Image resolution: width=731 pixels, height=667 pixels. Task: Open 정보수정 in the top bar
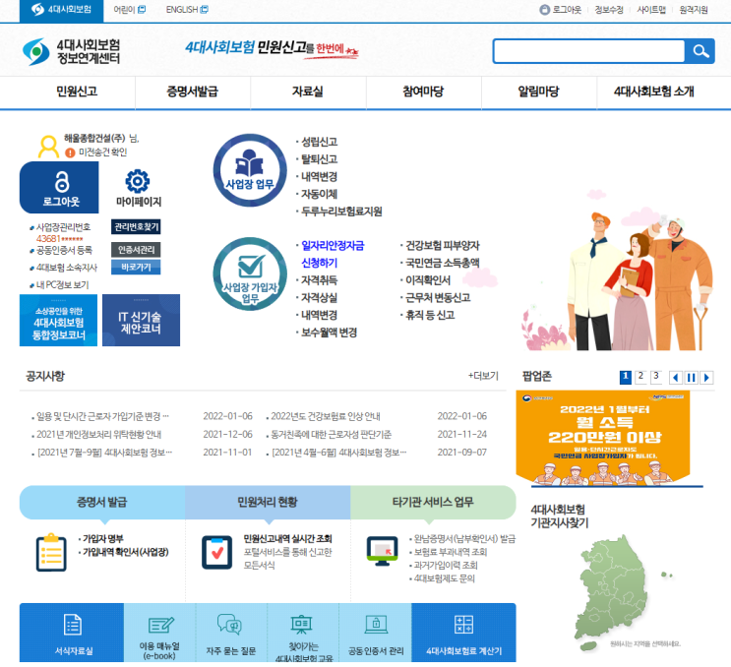(609, 10)
